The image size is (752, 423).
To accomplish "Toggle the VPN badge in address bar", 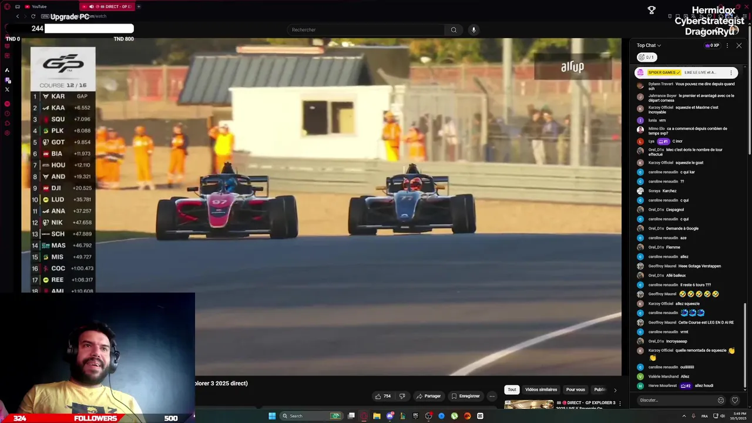I will [x=45, y=16].
